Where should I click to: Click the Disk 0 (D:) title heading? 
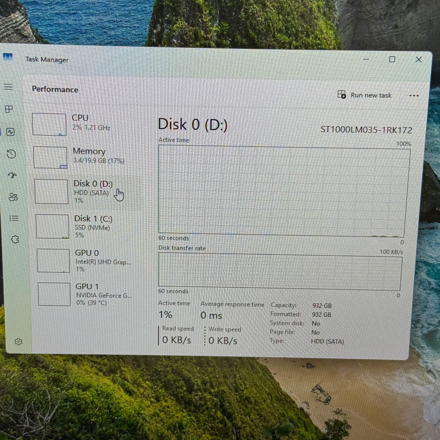click(193, 124)
